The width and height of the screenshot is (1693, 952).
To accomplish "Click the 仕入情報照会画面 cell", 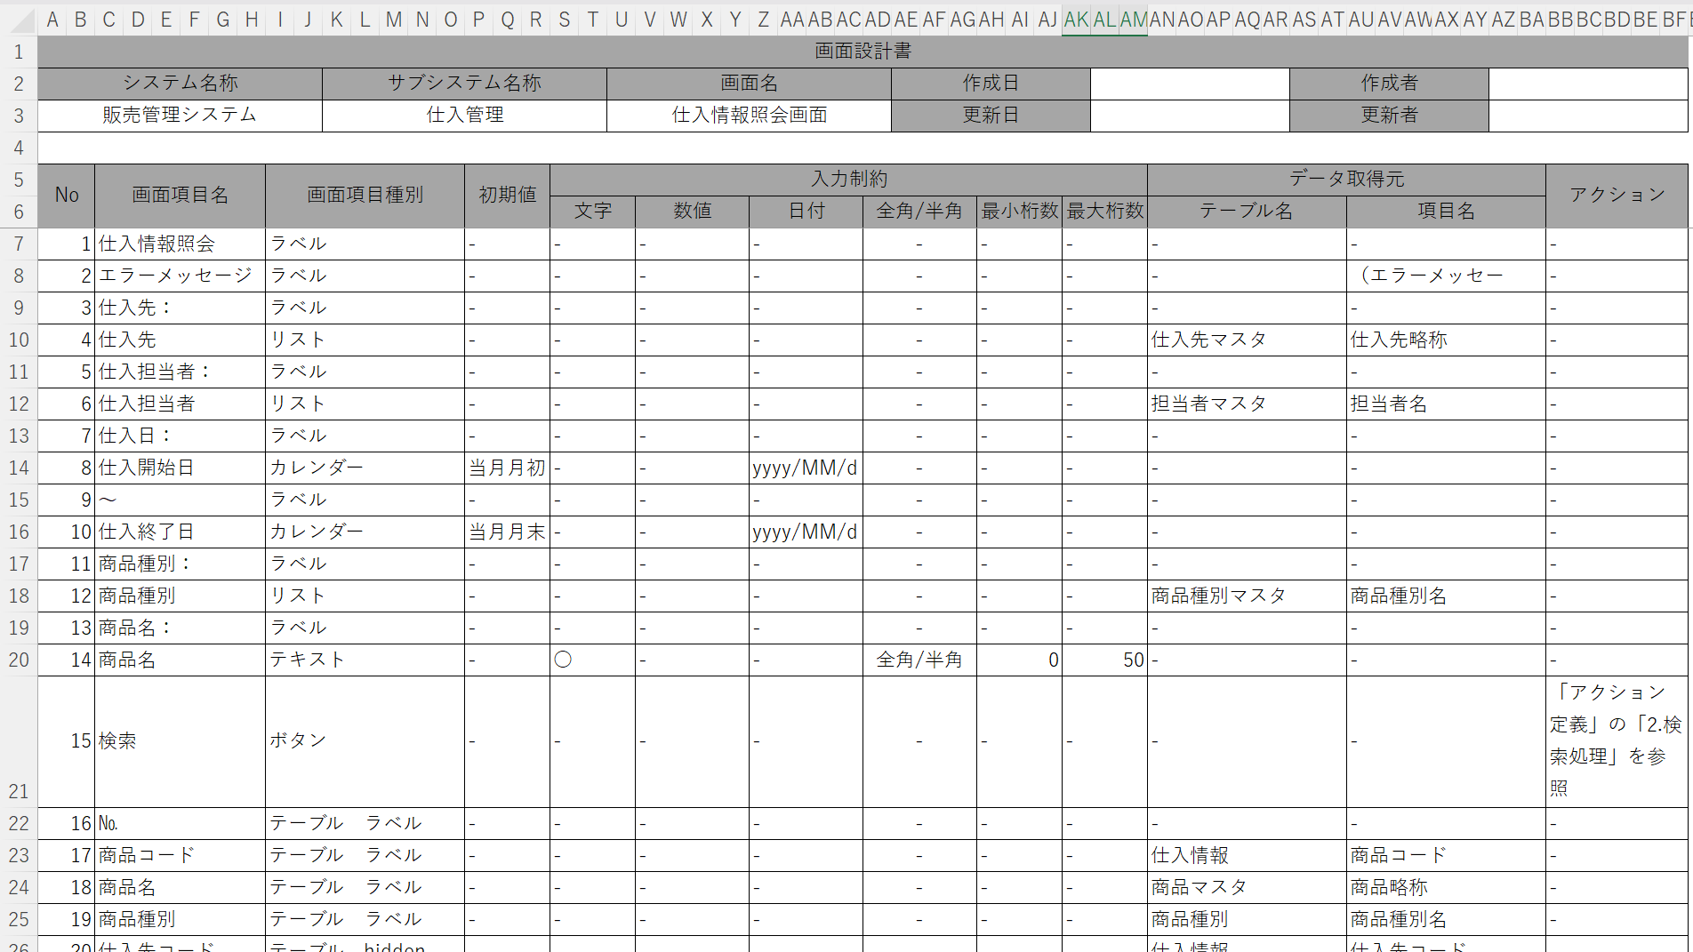I will pos(749,116).
